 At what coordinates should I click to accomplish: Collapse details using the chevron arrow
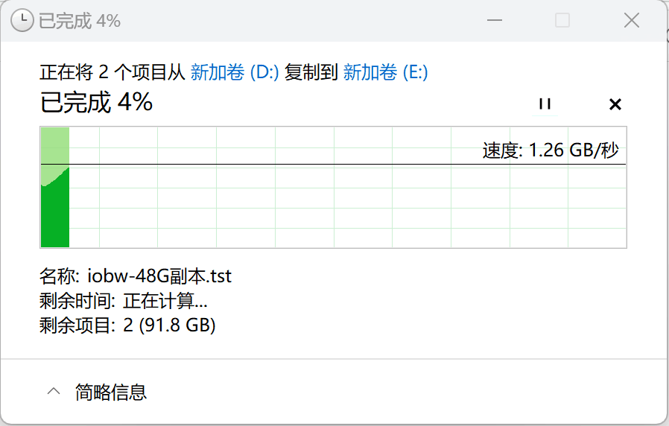(x=53, y=392)
